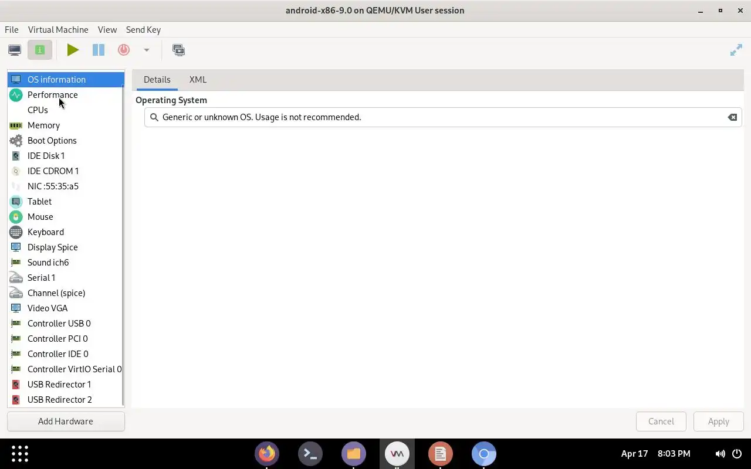The width and height of the screenshot is (751, 469).
Task: Open CPUs settings
Action: click(x=66, y=110)
